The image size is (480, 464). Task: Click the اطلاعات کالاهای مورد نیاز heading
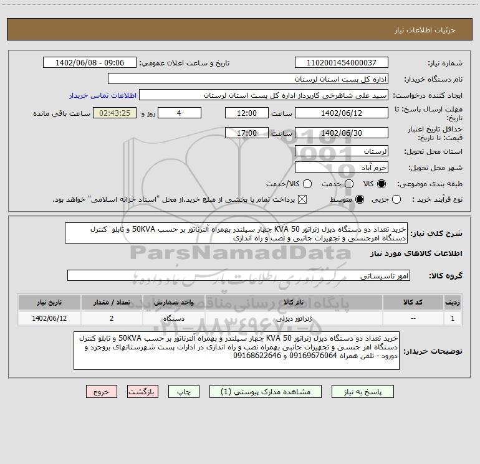tap(416, 253)
